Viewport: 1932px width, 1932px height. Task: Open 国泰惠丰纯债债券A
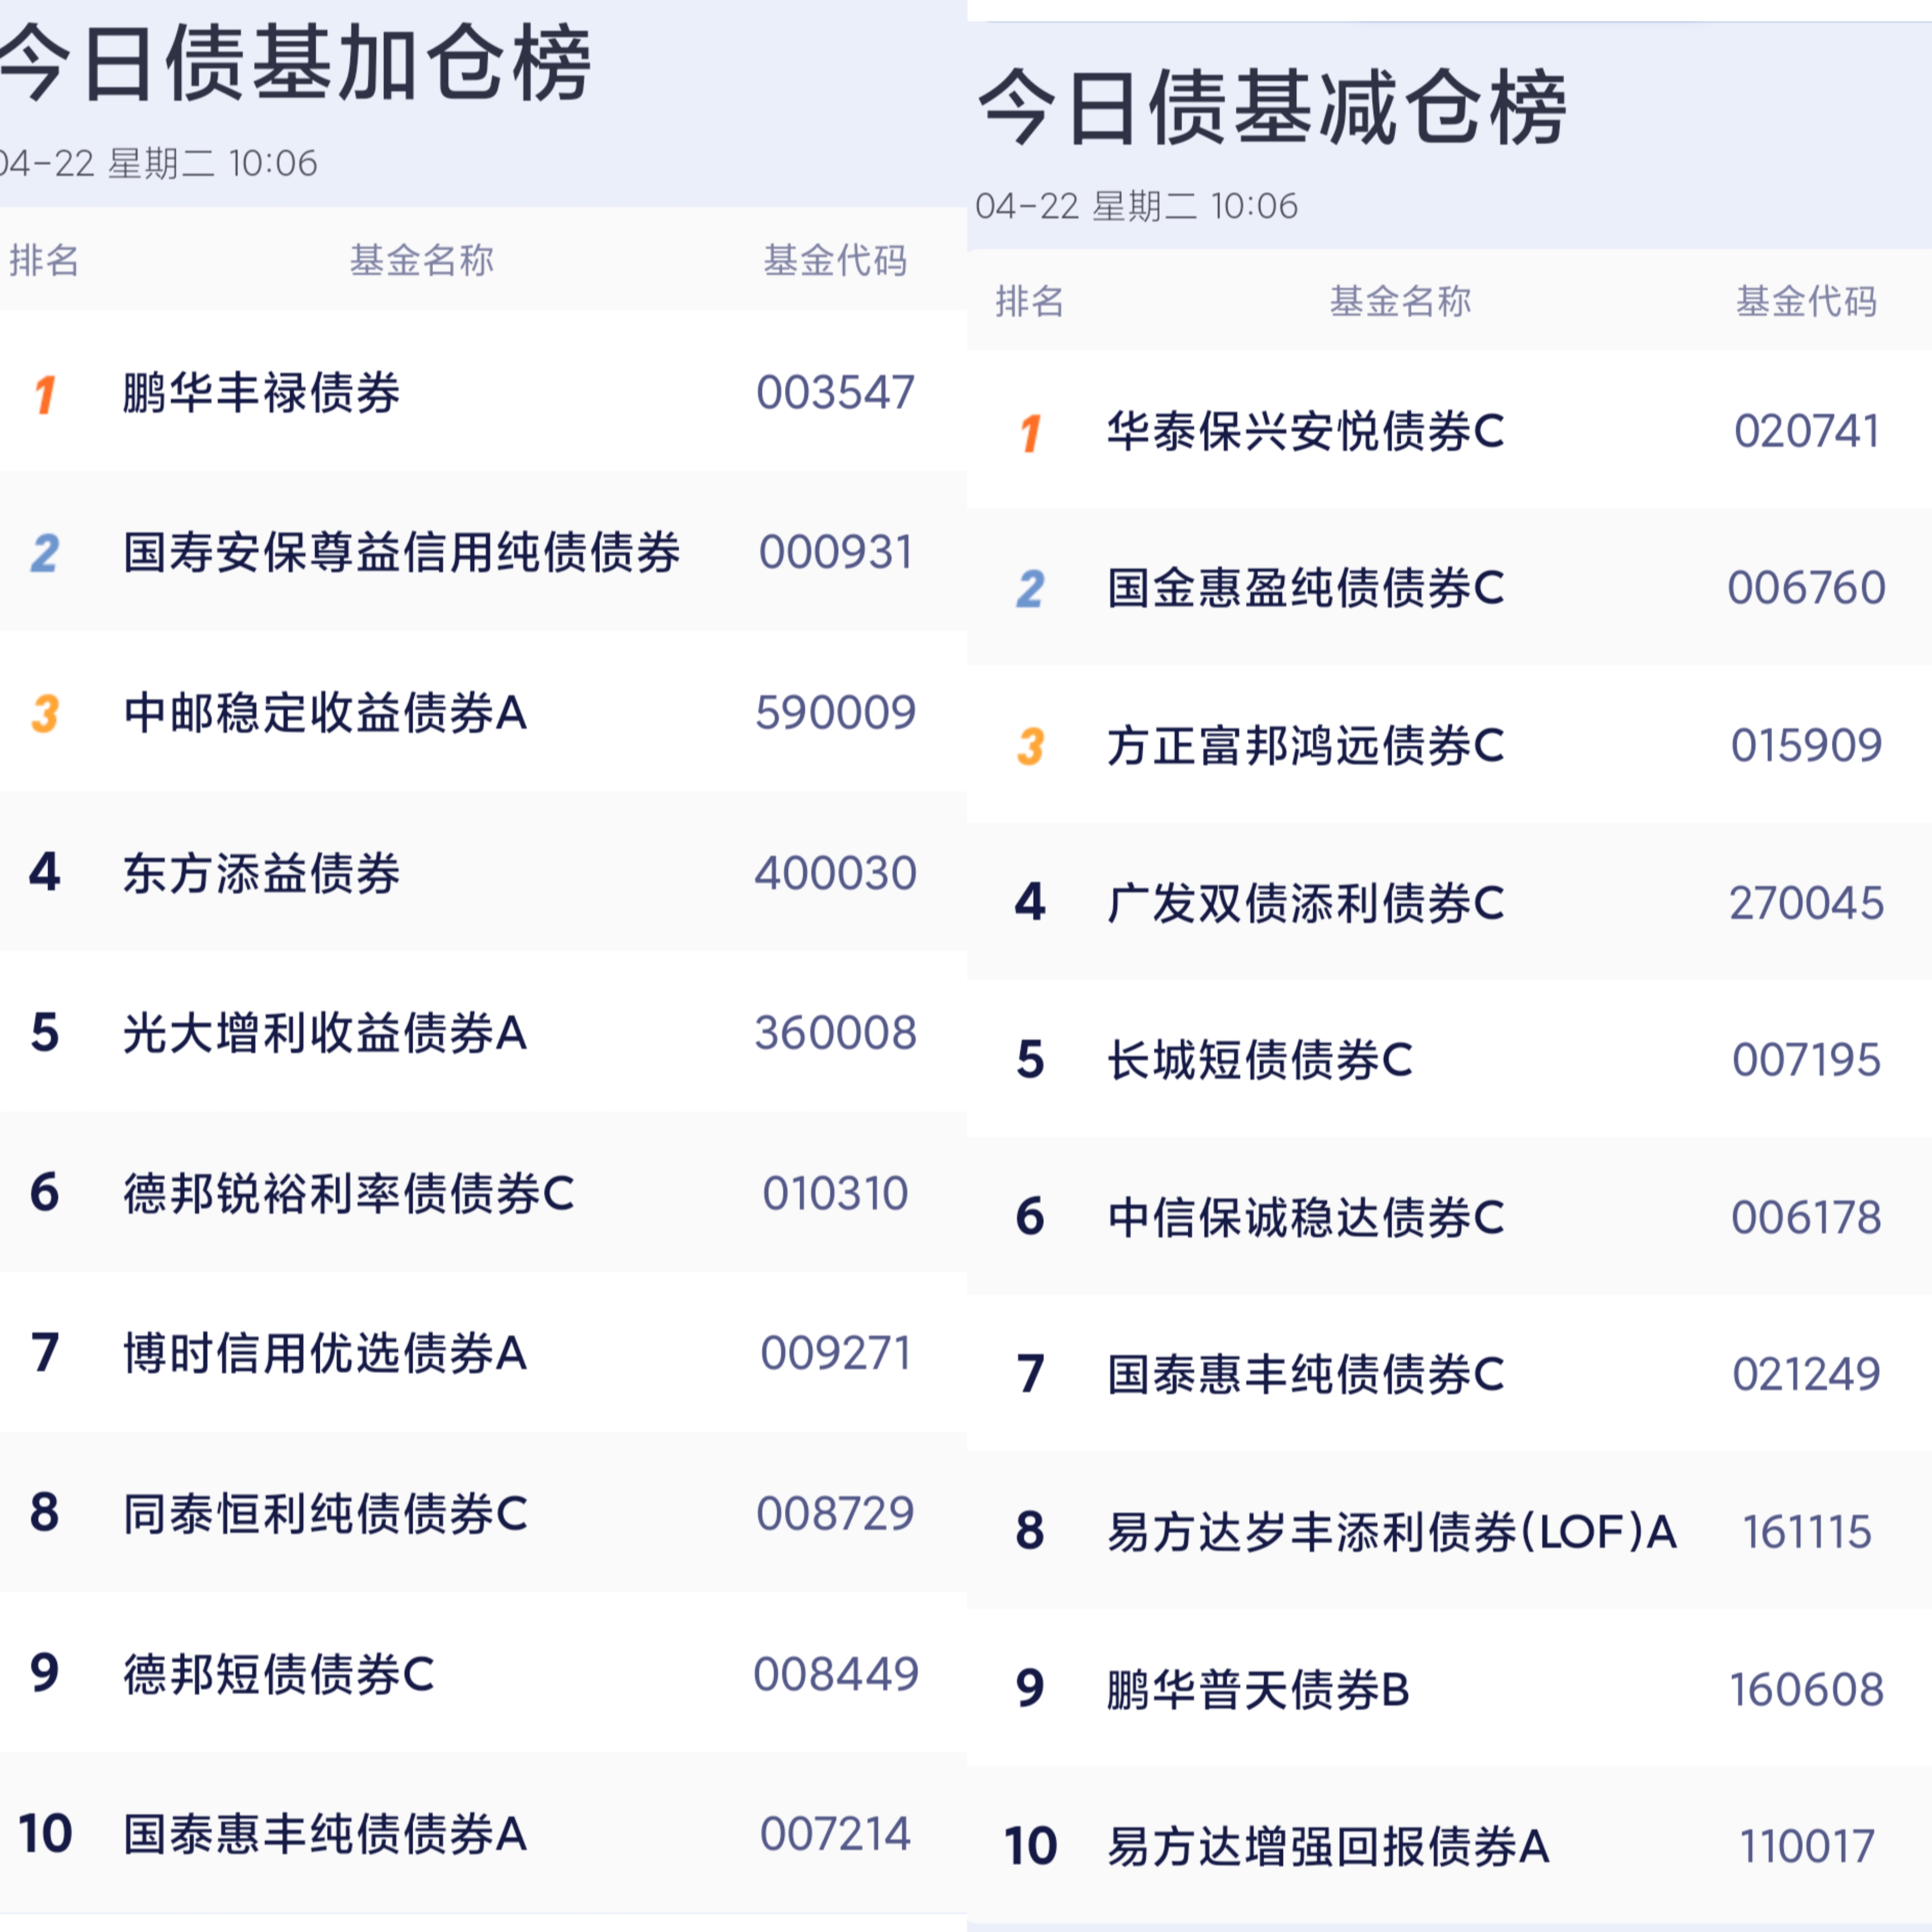point(325,1834)
